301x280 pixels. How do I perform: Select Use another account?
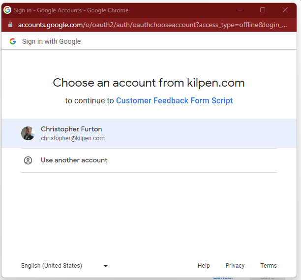[x=149, y=160]
